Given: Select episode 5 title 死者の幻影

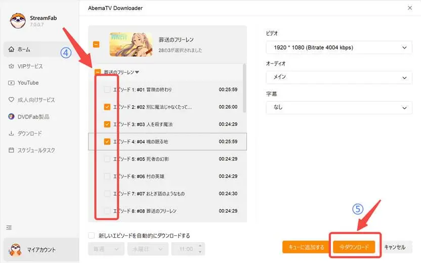Looking at the screenshot, I should [157, 159].
